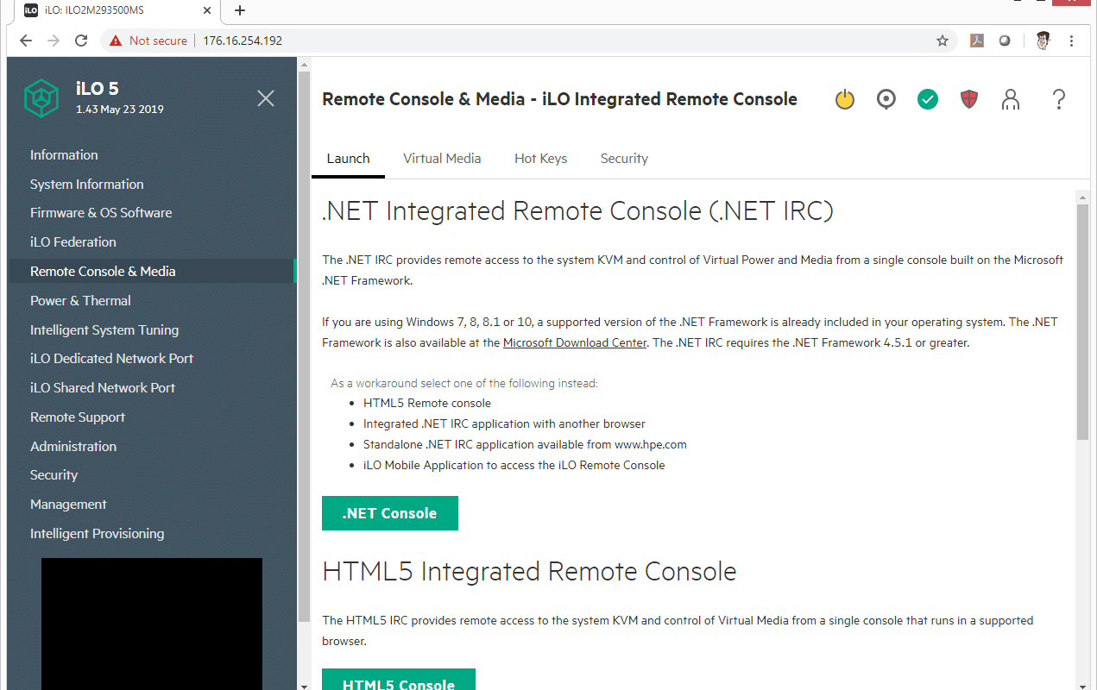Image resolution: width=1097 pixels, height=690 pixels.
Task: Collapse the navigation menu with the X
Action: 266,98
